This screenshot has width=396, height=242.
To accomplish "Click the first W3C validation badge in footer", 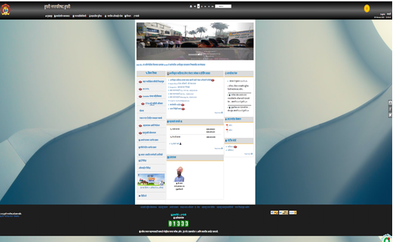I will tap(274, 213).
